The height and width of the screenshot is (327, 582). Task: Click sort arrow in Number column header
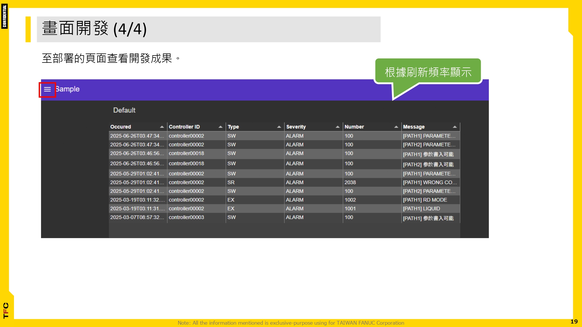pyautogui.click(x=396, y=127)
